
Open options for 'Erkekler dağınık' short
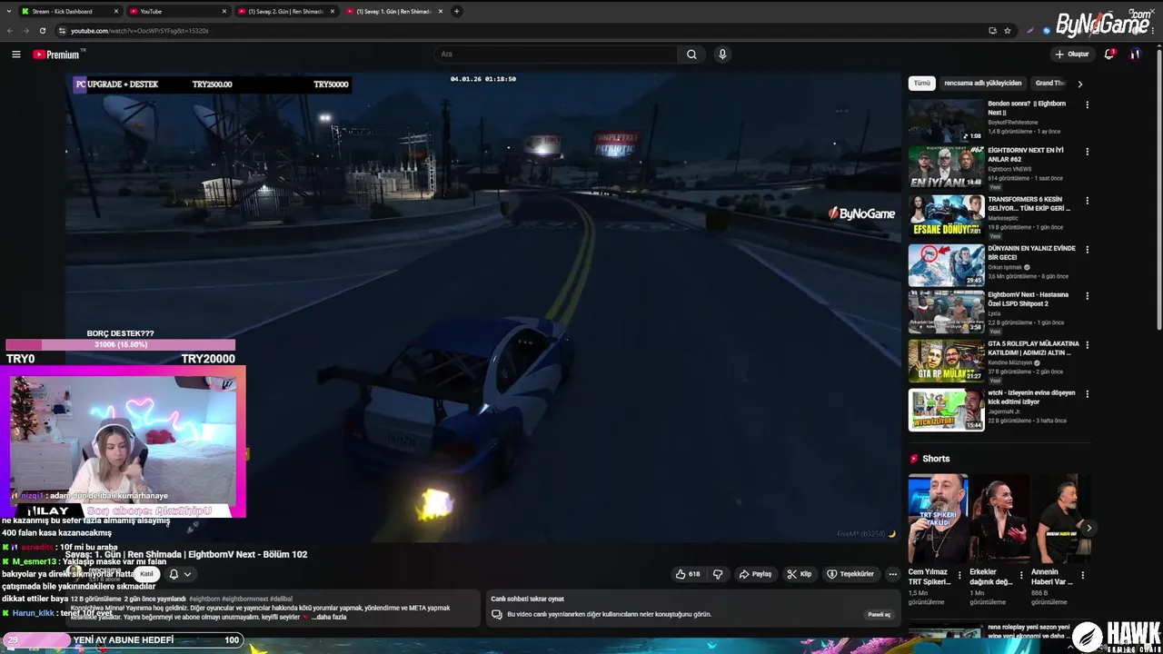1021,575
